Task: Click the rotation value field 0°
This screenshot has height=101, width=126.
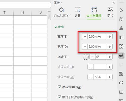Action: pos(101,57)
